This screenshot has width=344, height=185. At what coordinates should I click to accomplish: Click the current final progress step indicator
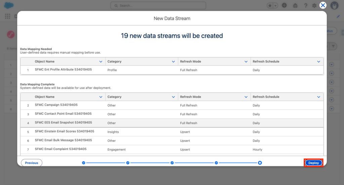[260, 163]
